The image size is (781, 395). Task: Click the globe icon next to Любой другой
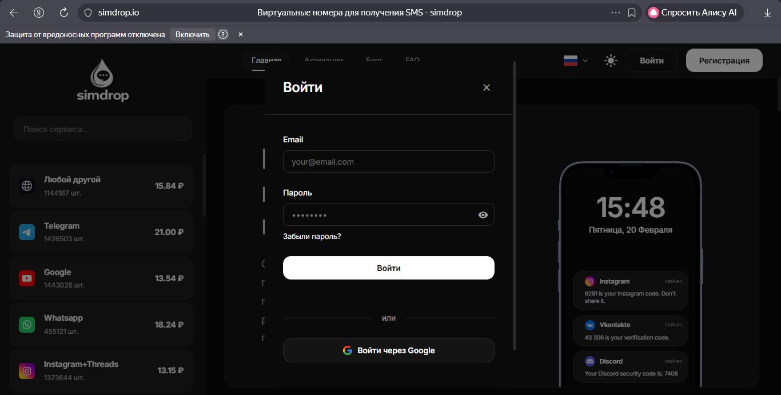point(27,185)
